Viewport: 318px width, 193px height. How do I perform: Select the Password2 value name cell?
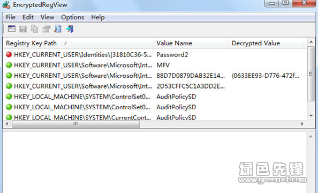pos(172,55)
